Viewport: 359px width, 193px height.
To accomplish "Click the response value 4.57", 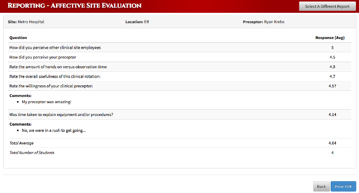I will (x=332, y=86).
